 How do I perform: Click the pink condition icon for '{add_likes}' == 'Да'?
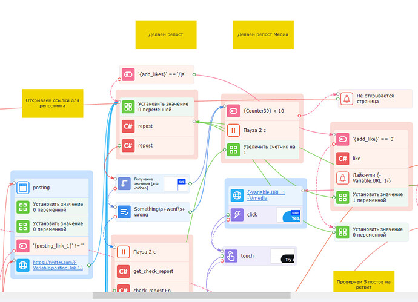(128, 74)
